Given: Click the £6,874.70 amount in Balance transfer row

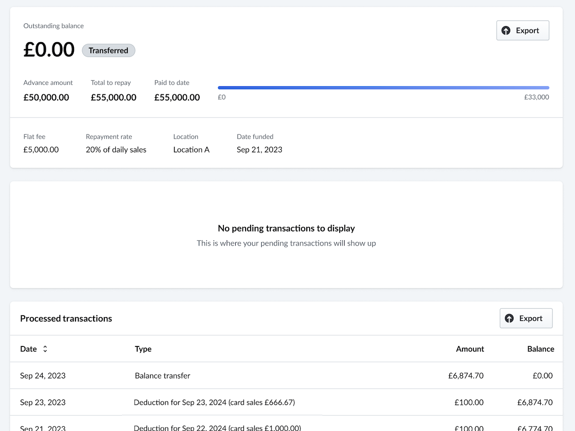Looking at the screenshot, I should [x=466, y=376].
